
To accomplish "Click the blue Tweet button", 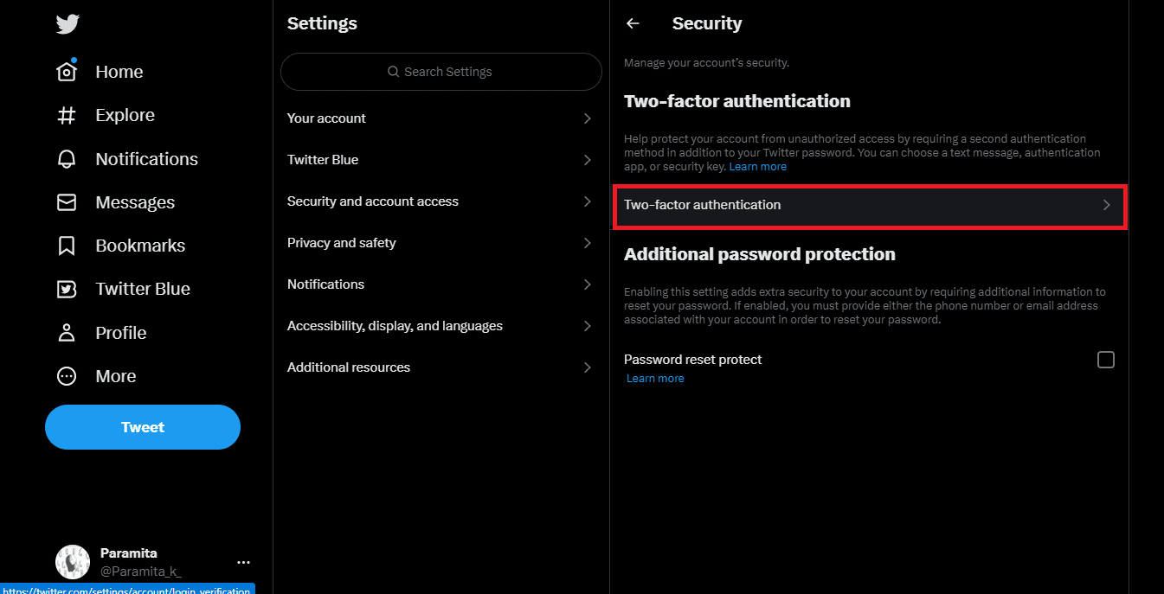I will pyautogui.click(x=143, y=427).
